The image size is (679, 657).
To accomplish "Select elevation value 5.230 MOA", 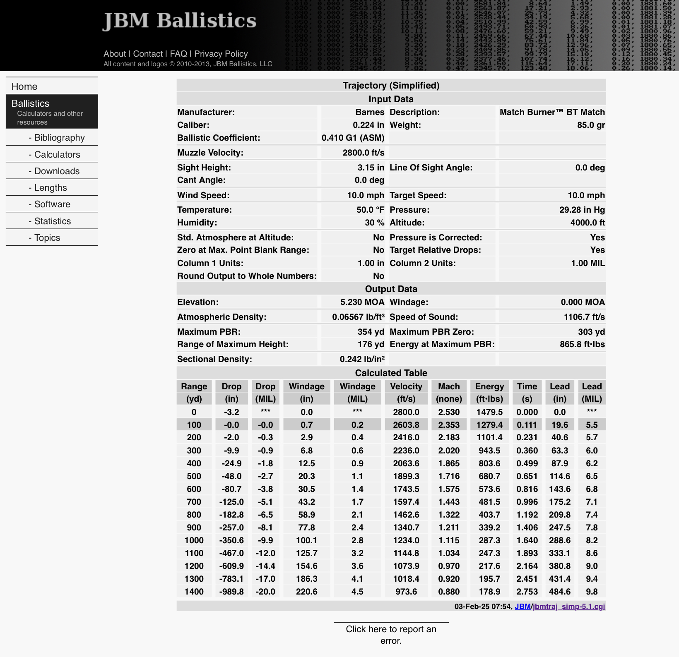I will coord(362,302).
